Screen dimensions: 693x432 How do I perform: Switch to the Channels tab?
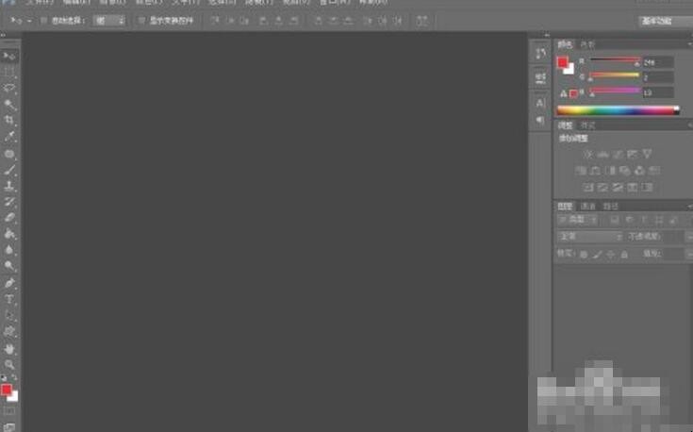587,207
